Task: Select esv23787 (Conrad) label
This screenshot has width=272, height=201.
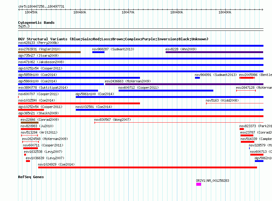Action: (256, 132)
